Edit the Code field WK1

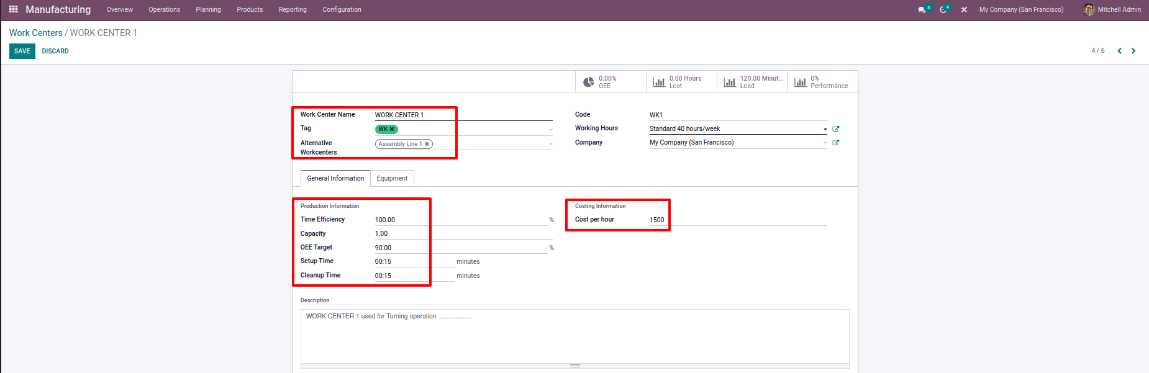[x=738, y=115]
